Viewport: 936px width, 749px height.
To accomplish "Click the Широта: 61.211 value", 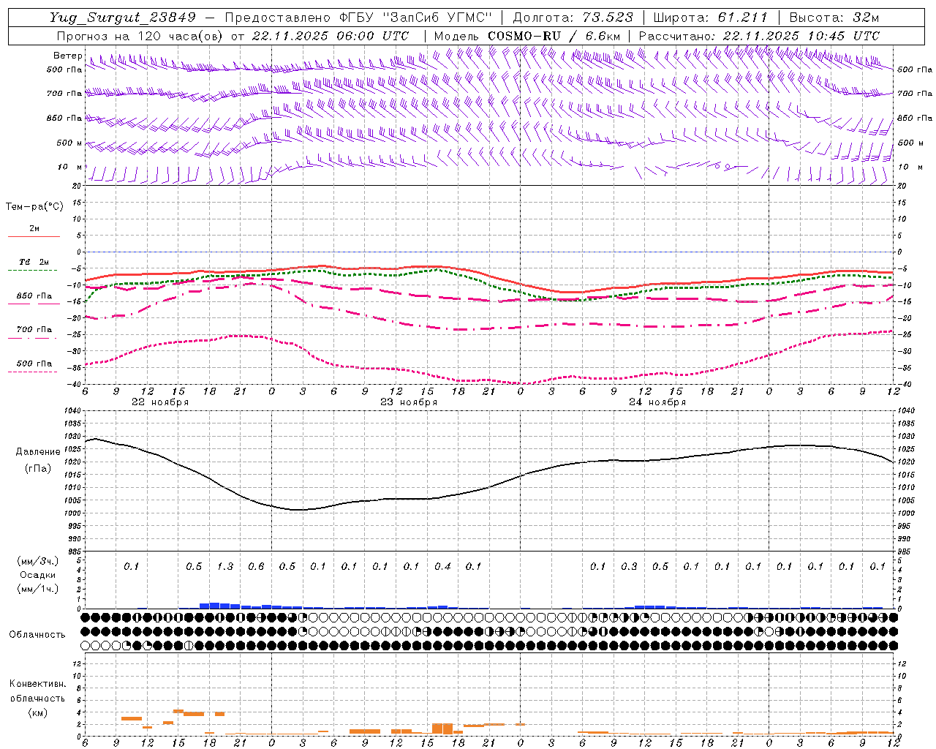I will (x=710, y=18).
